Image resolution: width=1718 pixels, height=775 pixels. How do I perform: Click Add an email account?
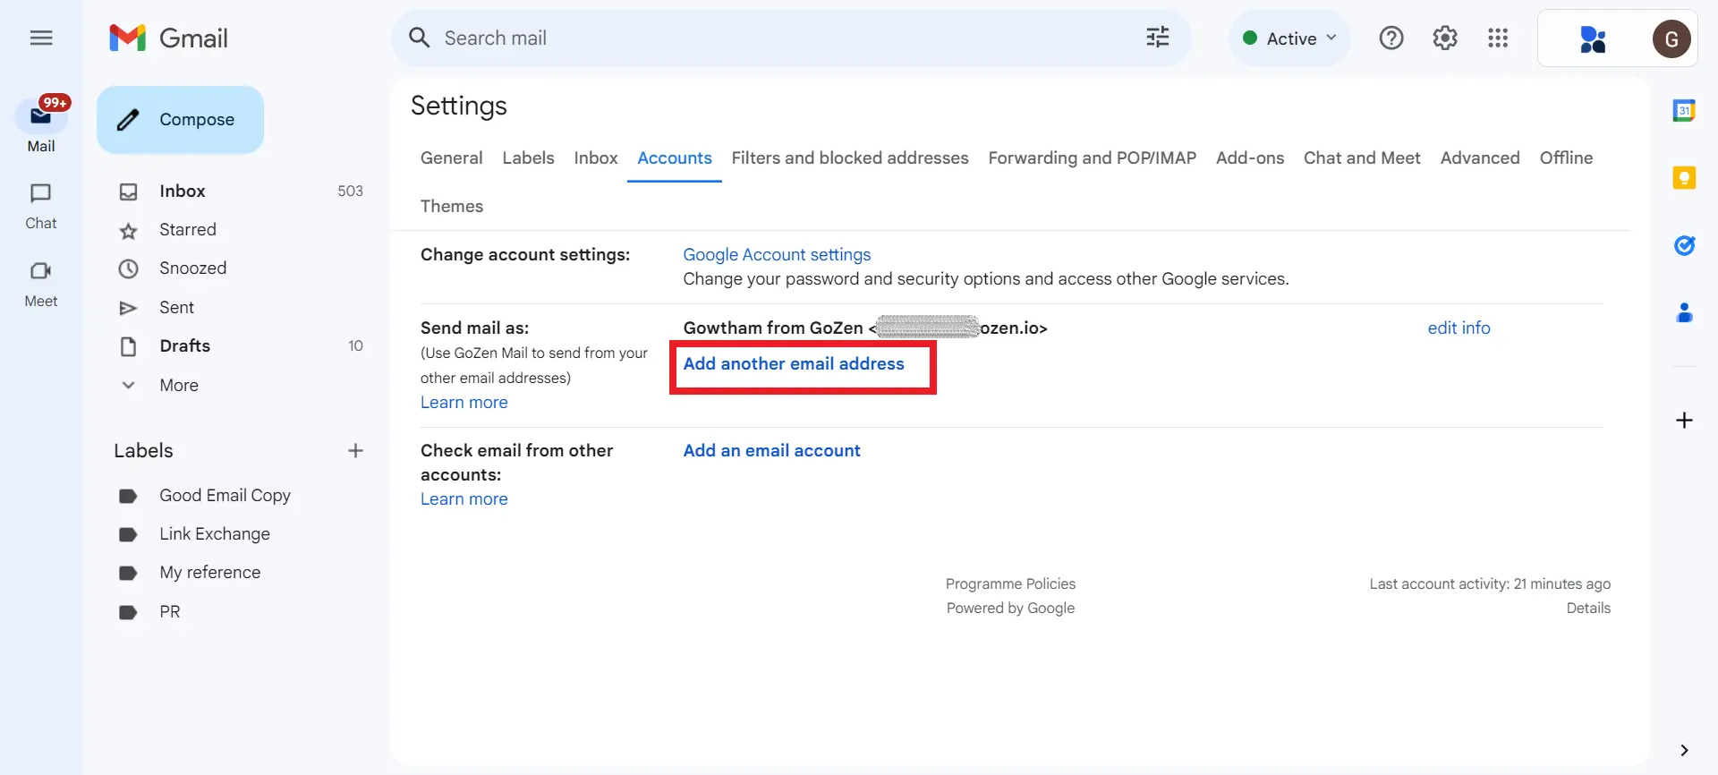(x=771, y=450)
